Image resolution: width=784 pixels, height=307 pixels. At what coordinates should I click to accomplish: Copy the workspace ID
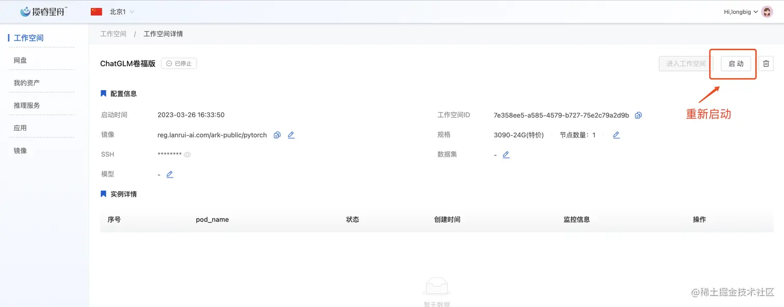pyautogui.click(x=638, y=115)
